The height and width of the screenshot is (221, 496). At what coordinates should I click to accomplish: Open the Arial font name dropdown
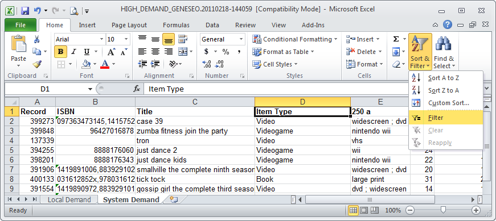pos(101,39)
